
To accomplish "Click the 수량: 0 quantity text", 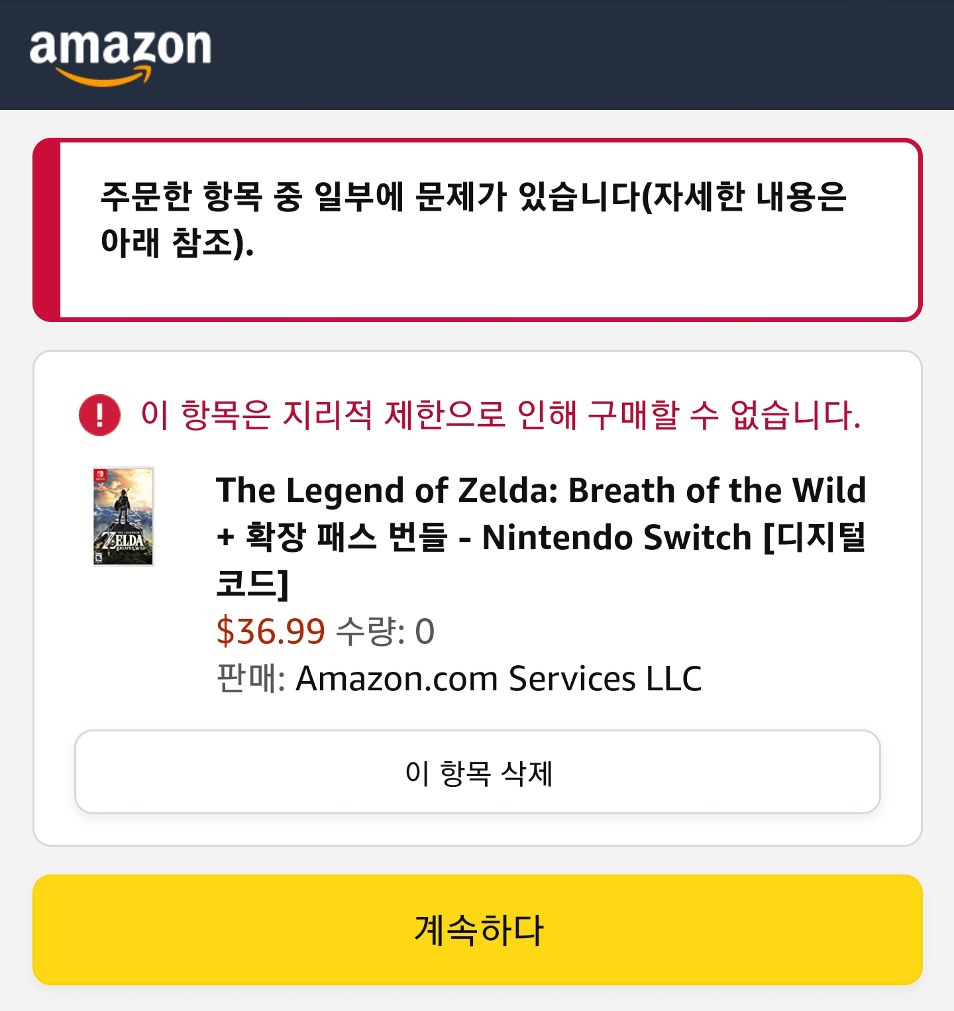I will tap(385, 631).
